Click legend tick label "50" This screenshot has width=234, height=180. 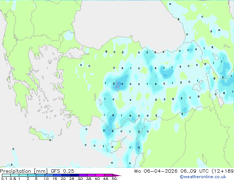tap(114, 179)
